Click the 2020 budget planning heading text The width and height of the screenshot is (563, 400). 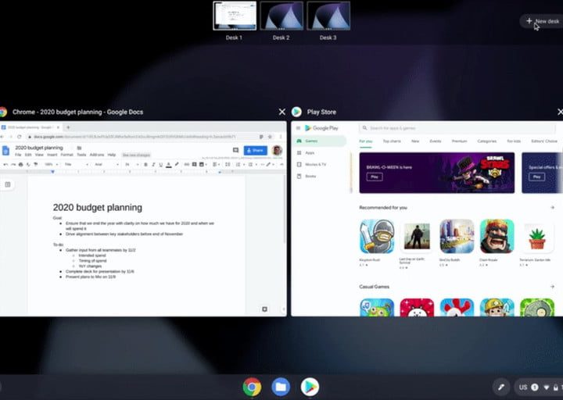click(x=98, y=207)
